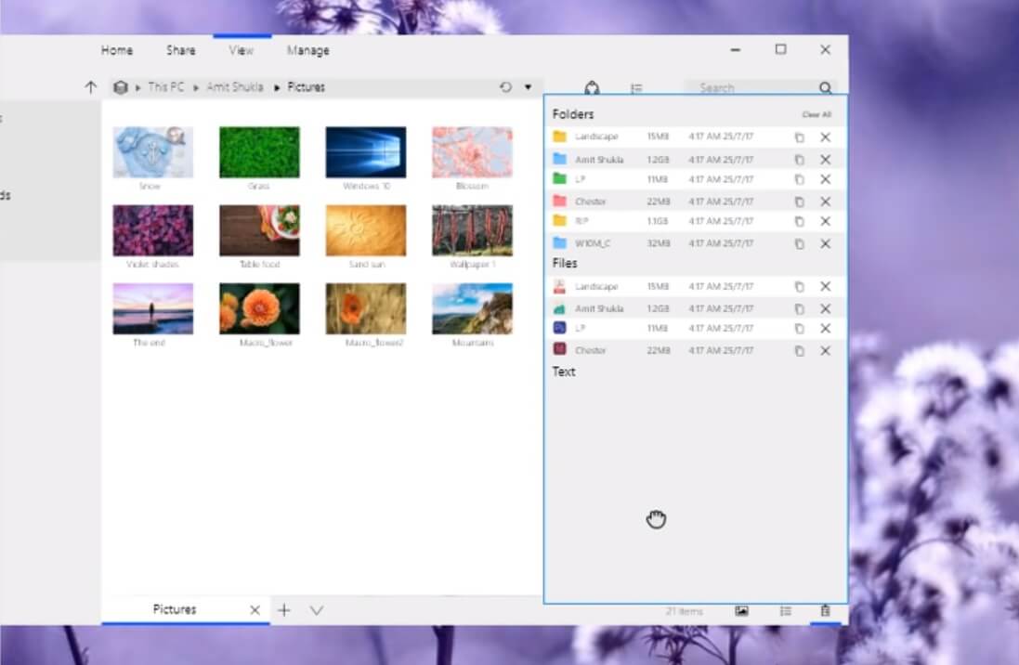Open the Home ribbon tab
This screenshot has height=665, width=1019.
pyautogui.click(x=117, y=50)
